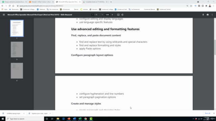Open the Chrome profile avatar
Image resolution: width=216 pixels, height=121 pixels.
(x=210, y=6)
